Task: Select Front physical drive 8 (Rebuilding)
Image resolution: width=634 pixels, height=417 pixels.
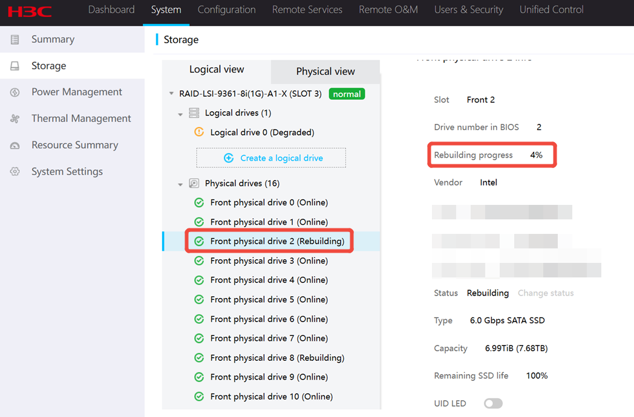Action: coord(277,358)
